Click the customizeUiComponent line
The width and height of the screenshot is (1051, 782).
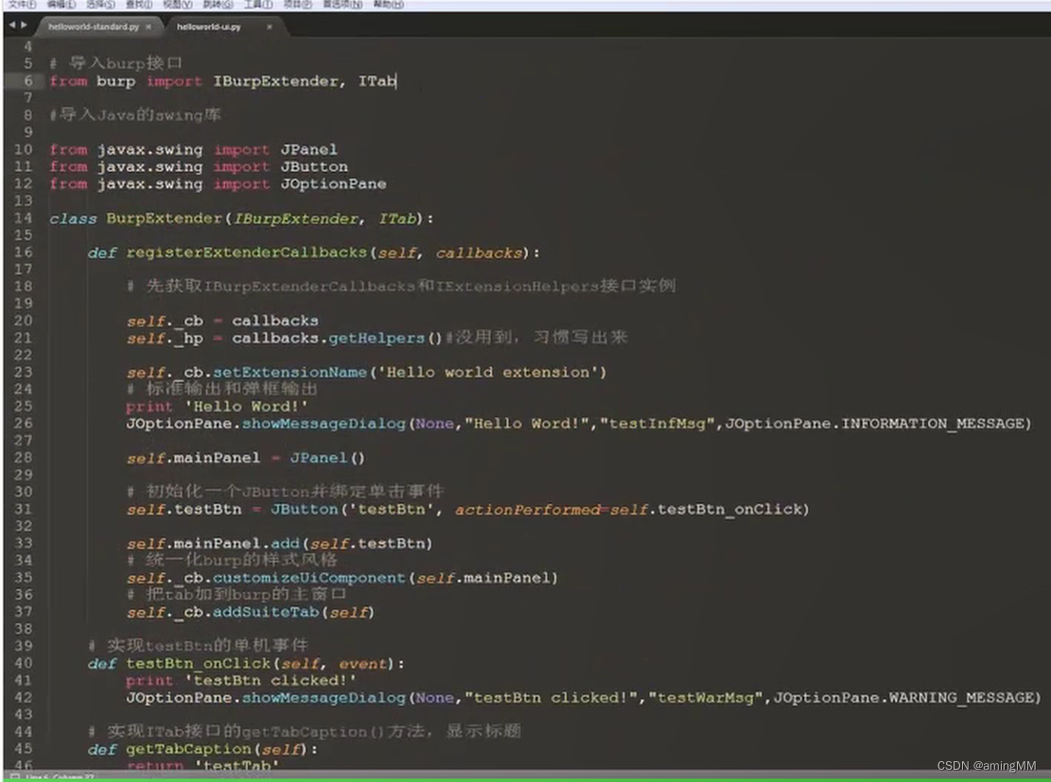[342, 578]
